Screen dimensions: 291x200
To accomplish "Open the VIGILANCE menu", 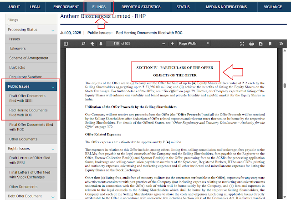I will tap(273, 7).
